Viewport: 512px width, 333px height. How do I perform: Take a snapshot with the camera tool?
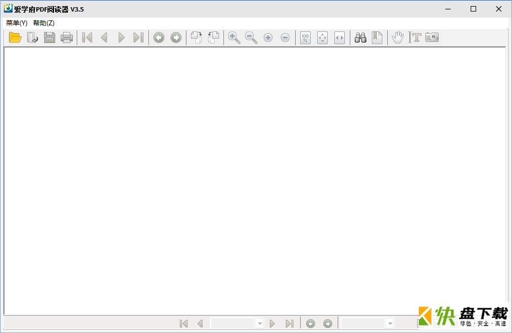[x=432, y=37]
